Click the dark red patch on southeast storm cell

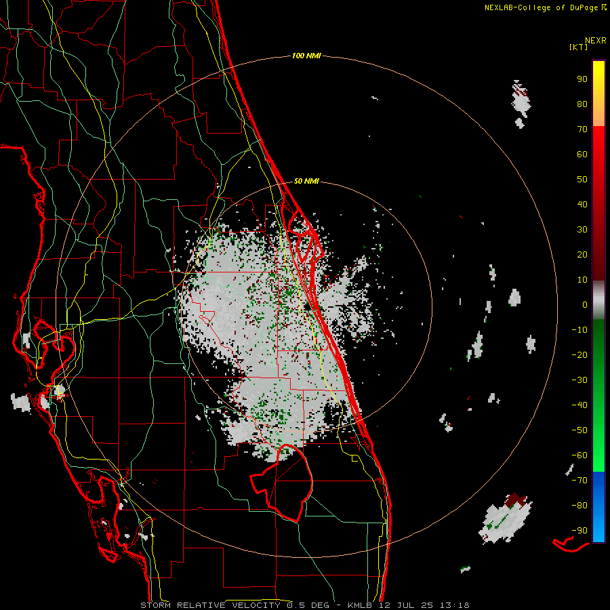[x=516, y=500]
